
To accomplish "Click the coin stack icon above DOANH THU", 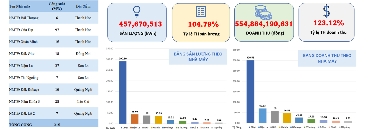I will [x=263, y=12].
